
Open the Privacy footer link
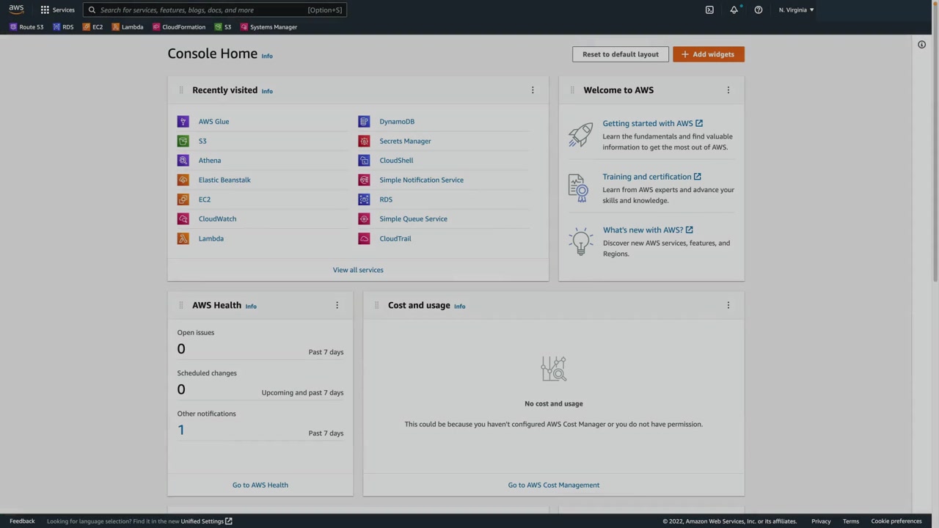[821, 521]
